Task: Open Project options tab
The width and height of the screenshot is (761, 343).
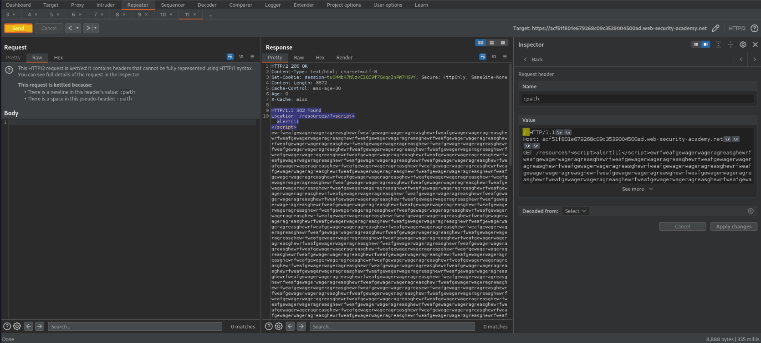Action: pyautogui.click(x=344, y=5)
